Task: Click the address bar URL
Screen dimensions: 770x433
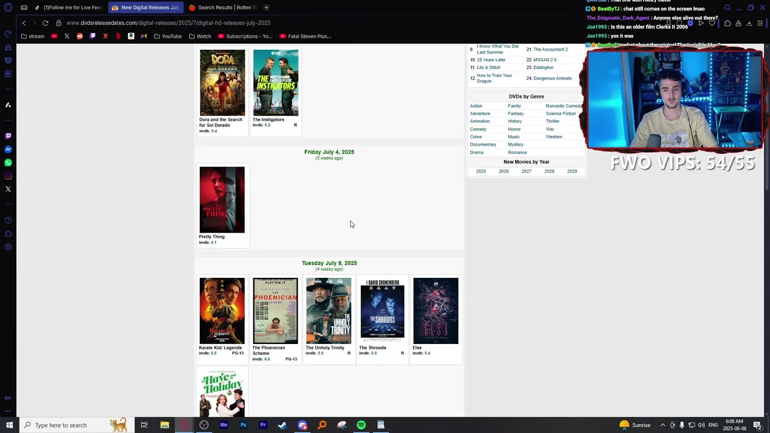Action: tap(168, 23)
